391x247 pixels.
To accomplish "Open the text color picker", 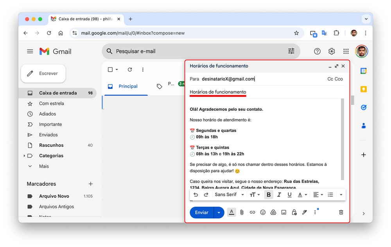I will click(x=302, y=195).
